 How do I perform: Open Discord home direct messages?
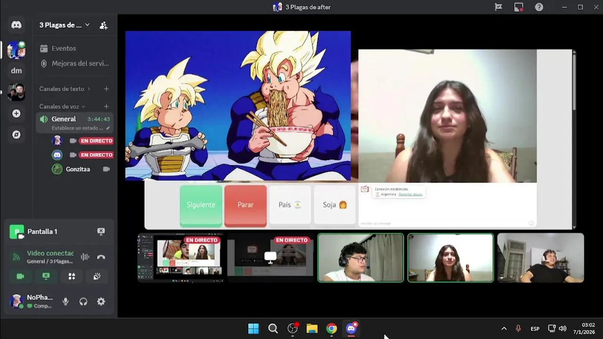[x=16, y=25]
